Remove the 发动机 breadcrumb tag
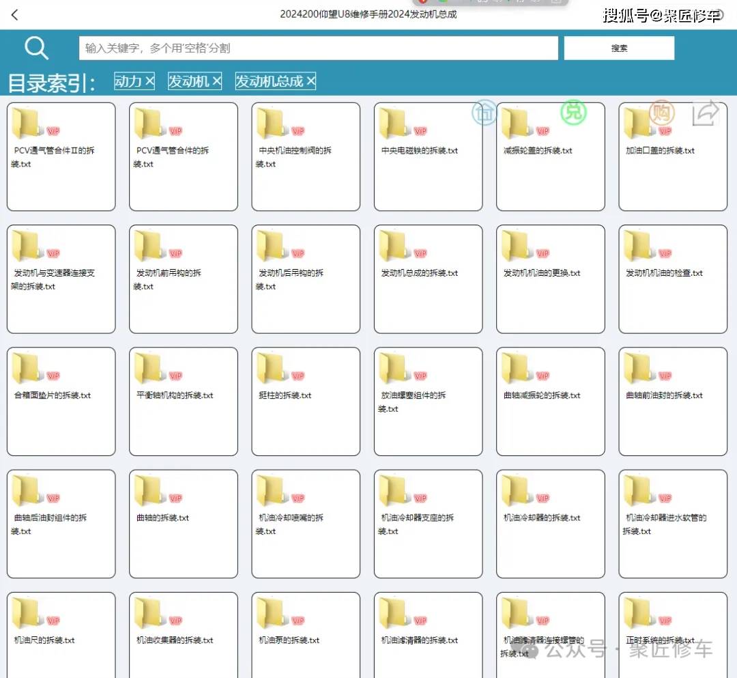Viewport: 737px width, 678px height. [216, 81]
